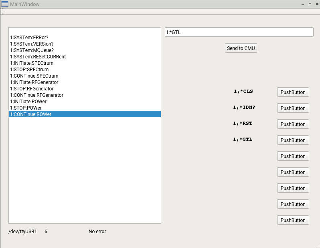
Task: Close the MainWindow window
Action: (x=317, y=4)
